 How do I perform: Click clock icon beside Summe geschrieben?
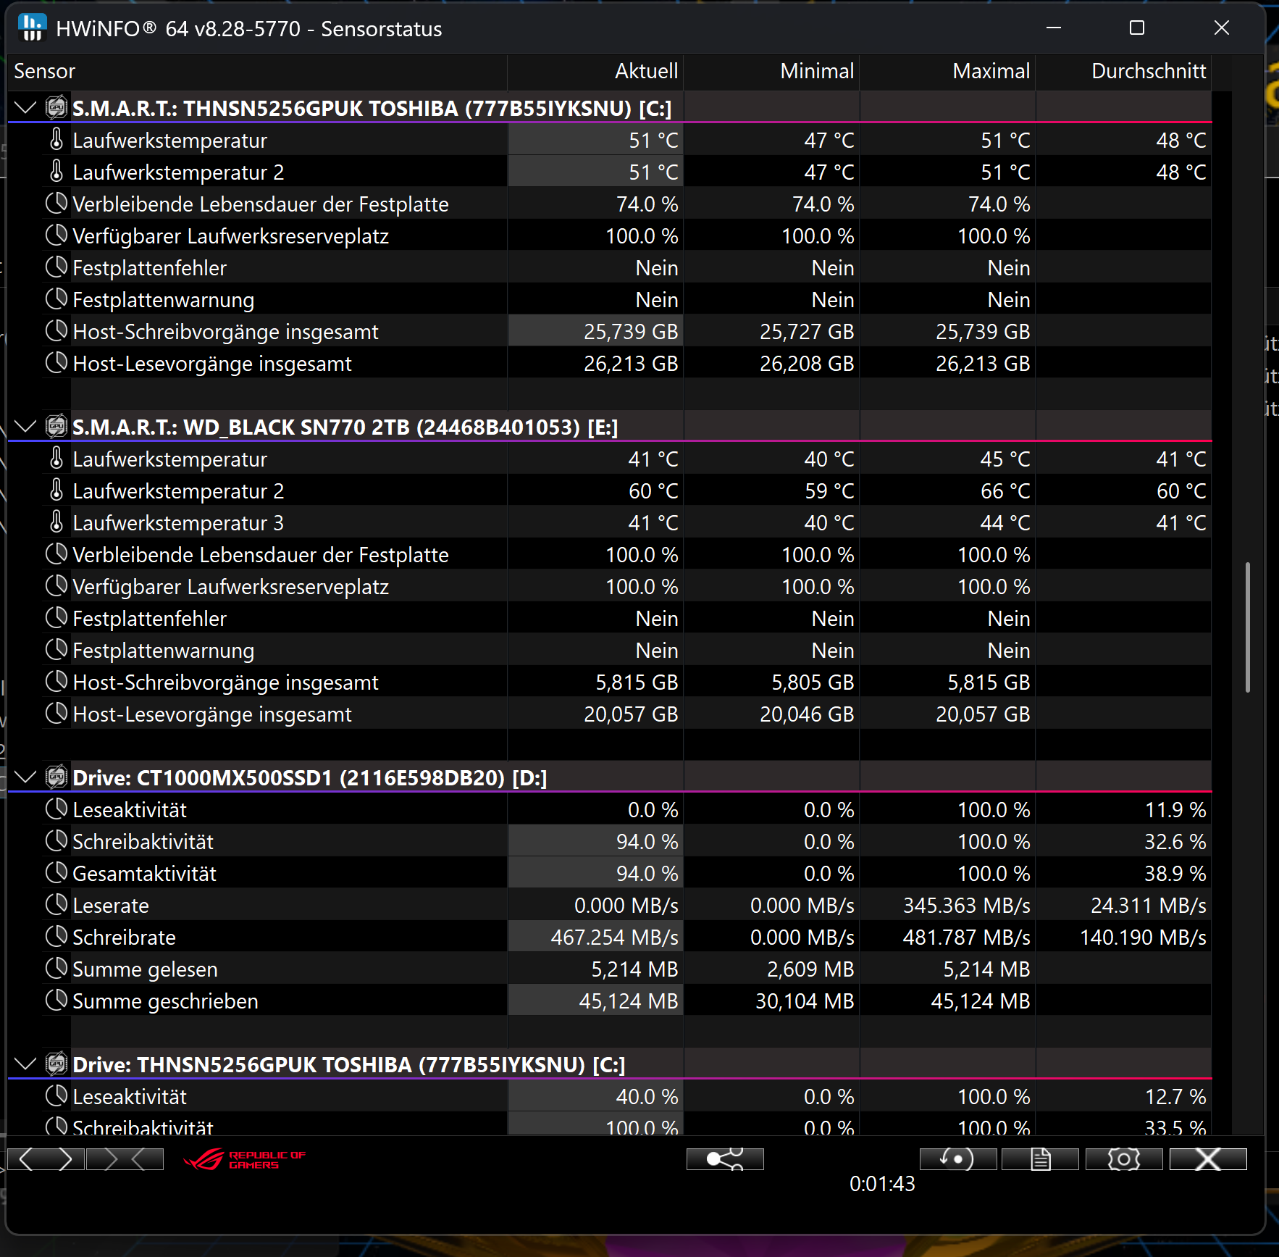pyautogui.click(x=56, y=1001)
